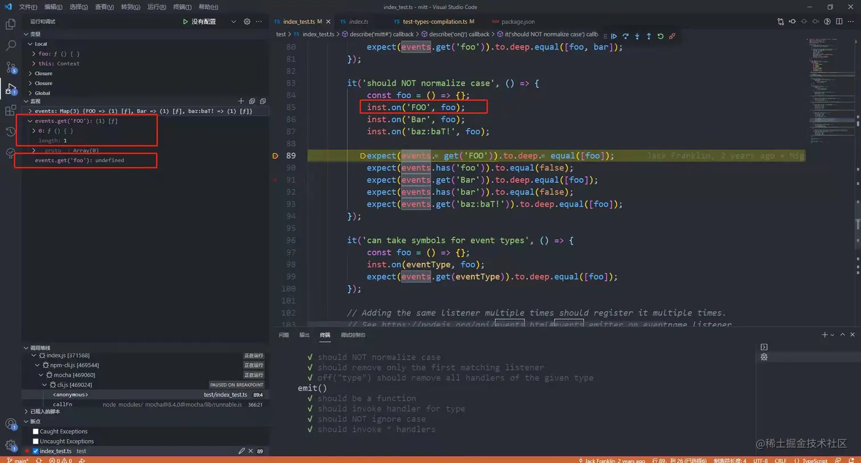The height and width of the screenshot is (463, 861).
Task: Open changes with the compare icon in editor actions
Action: [x=781, y=22]
